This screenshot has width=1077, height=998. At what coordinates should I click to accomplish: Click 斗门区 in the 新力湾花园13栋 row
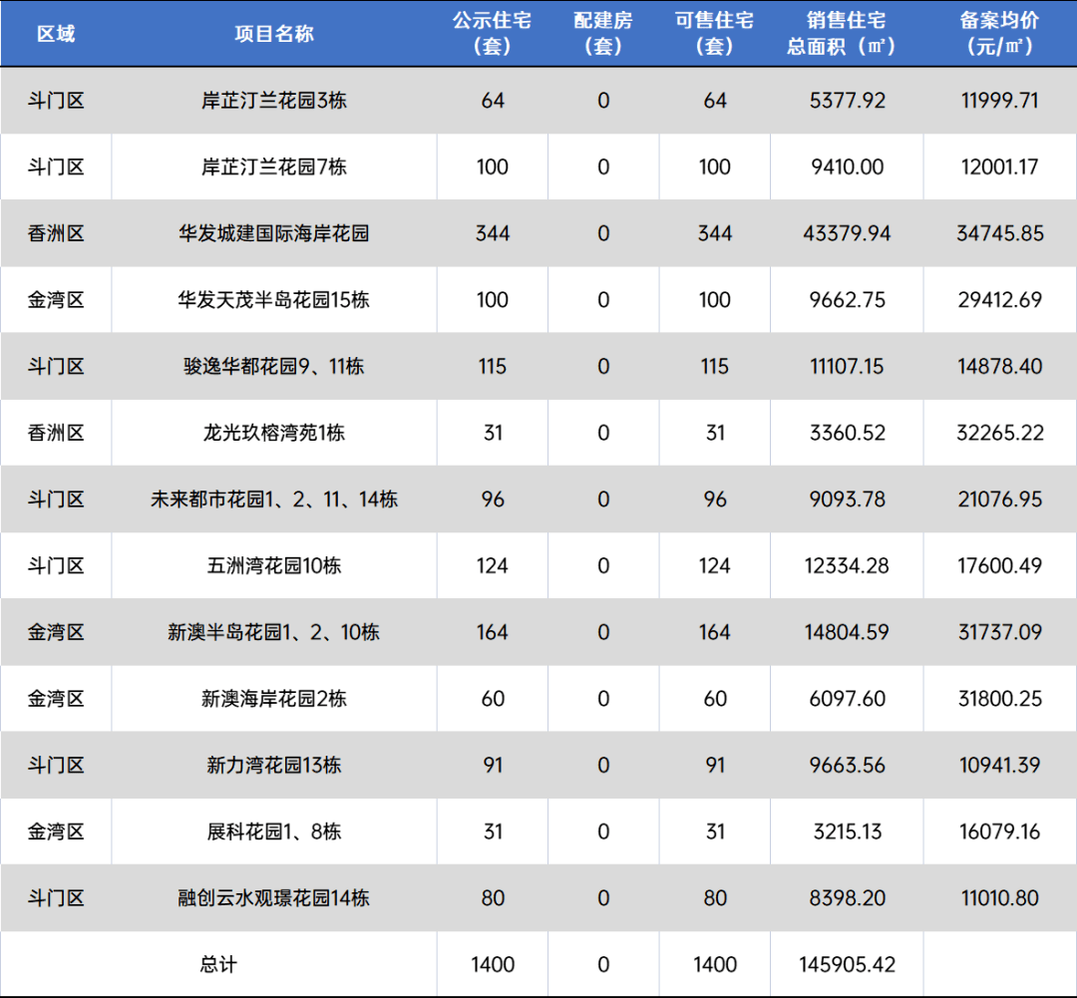(56, 765)
